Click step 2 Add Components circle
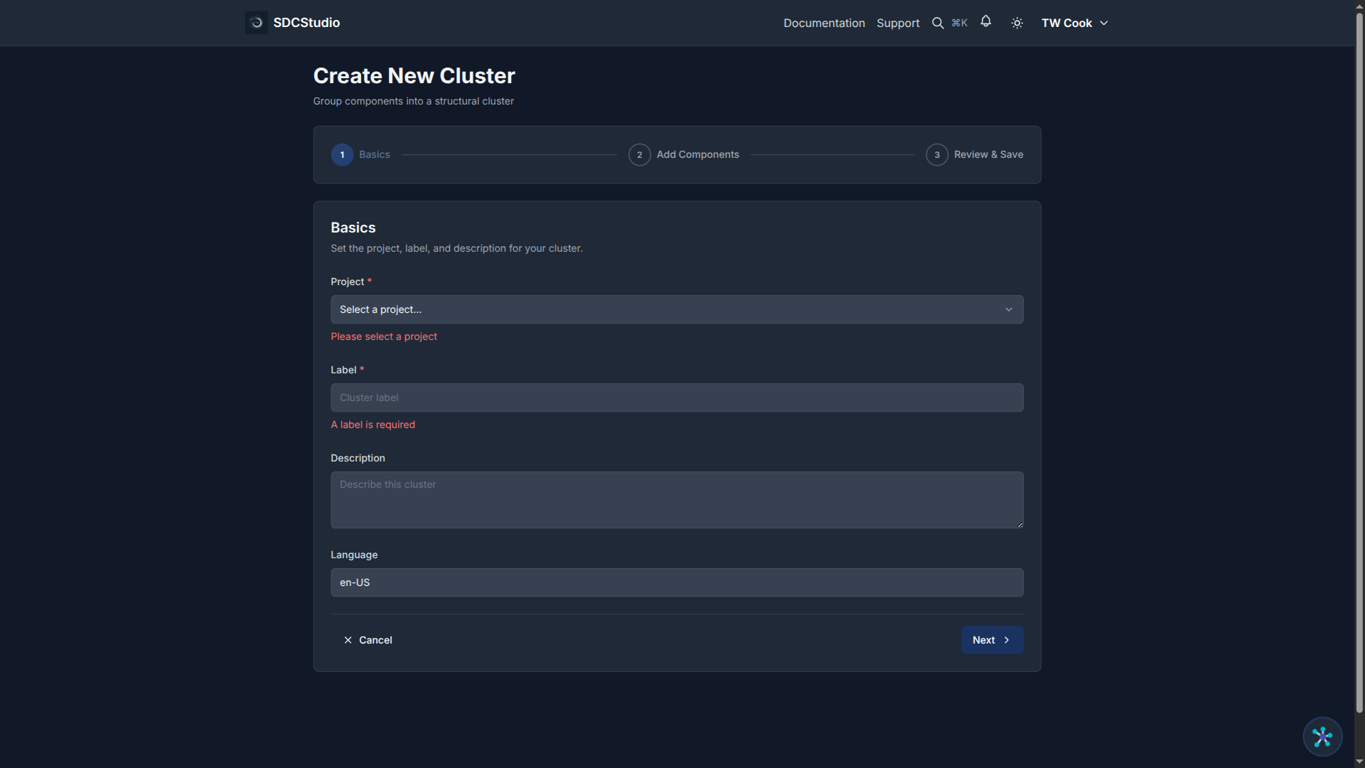This screenshot has height=768, width=1365. [x=639, y=154]
